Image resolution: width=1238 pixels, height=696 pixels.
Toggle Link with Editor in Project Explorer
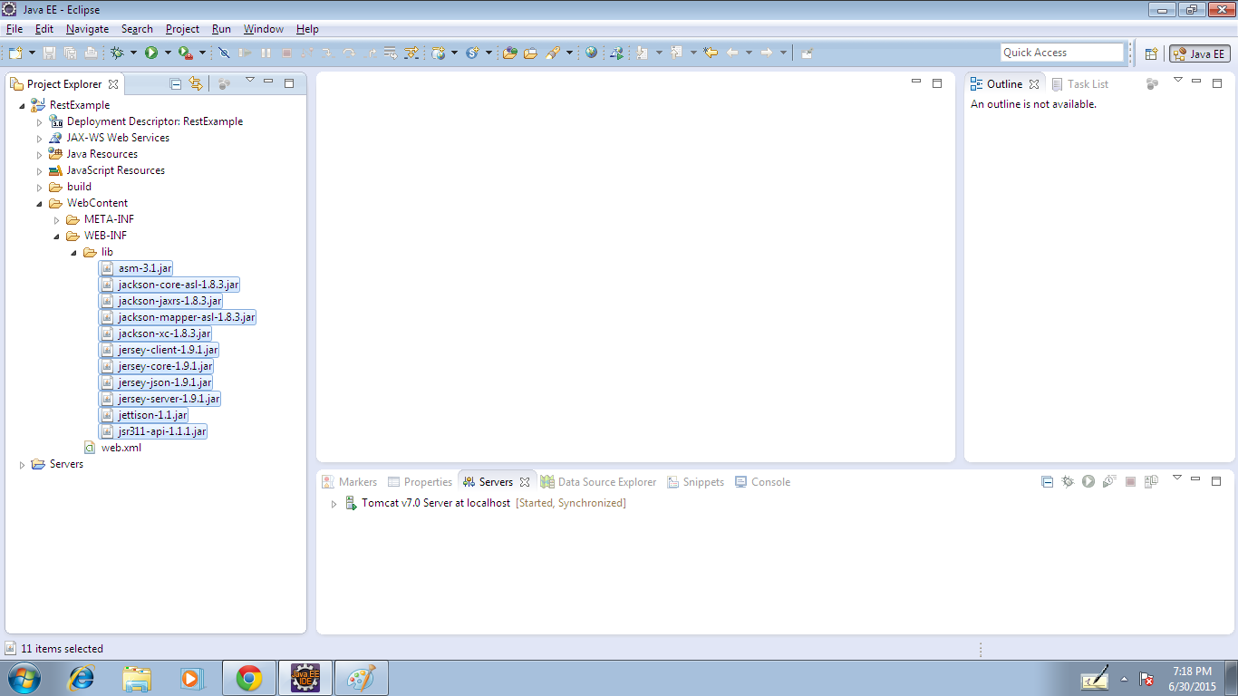[x=196, y=84]
